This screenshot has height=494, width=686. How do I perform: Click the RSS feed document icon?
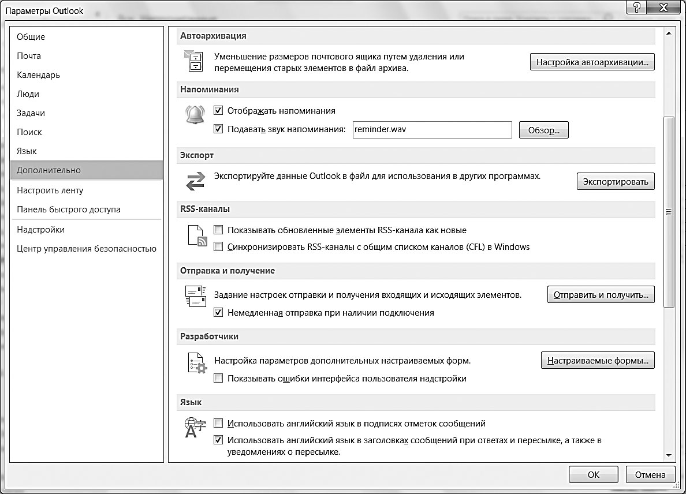pyautogui.click(x=197, y=236)
